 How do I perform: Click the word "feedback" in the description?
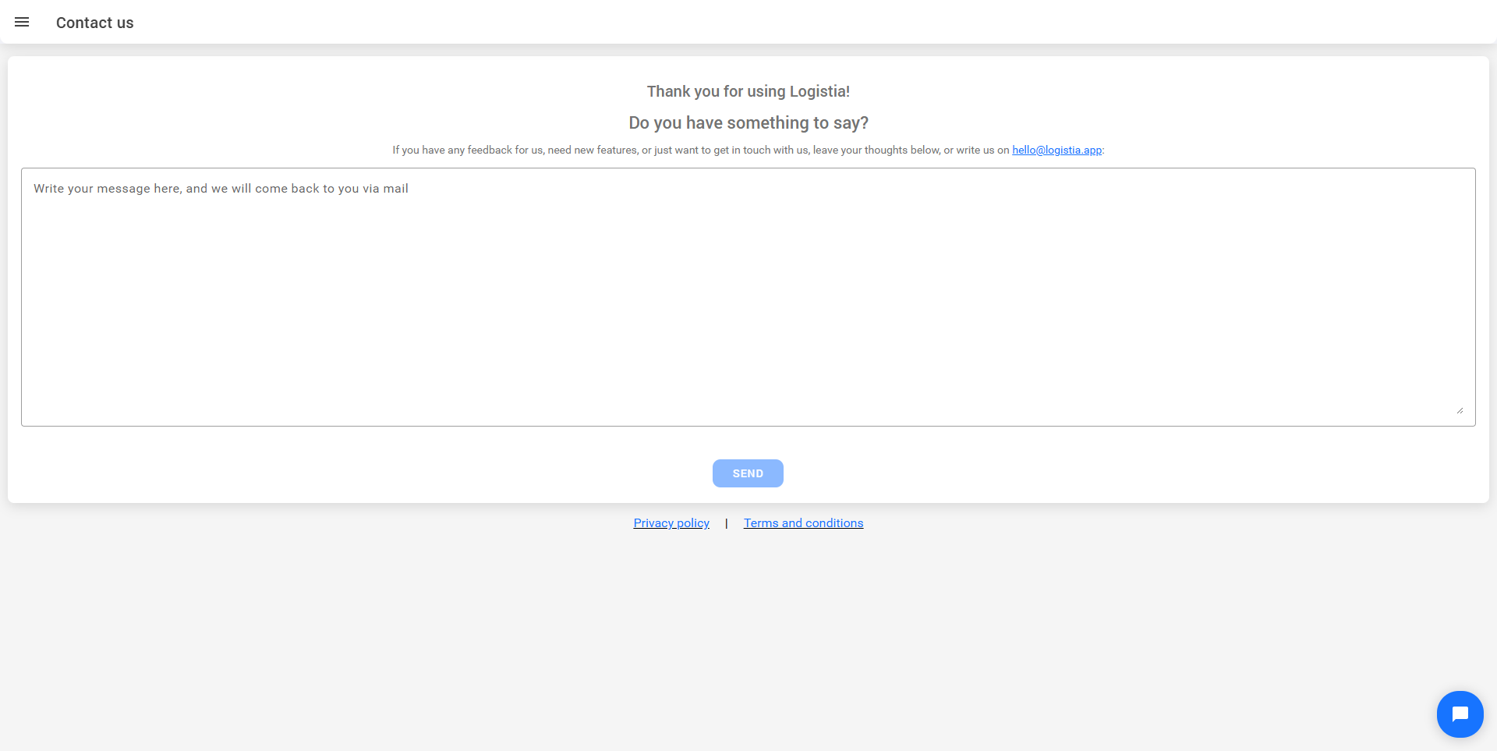point(489,150)
